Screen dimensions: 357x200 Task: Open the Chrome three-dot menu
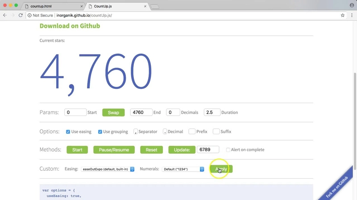(352, 15)
